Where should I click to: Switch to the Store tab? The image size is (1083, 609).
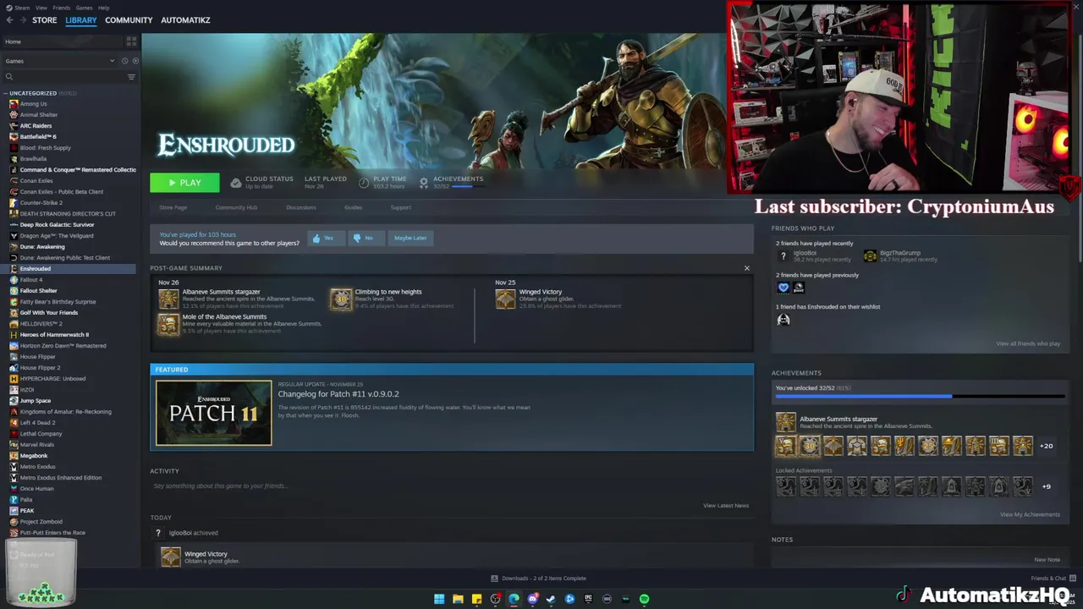(x=45, y=20)
